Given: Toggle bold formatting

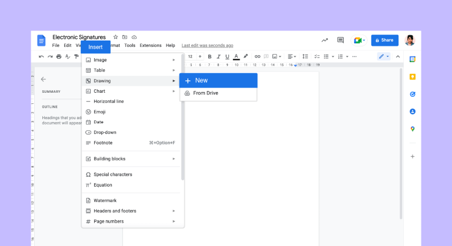Looking at the screenshot, I should click(x=210, y=56).
